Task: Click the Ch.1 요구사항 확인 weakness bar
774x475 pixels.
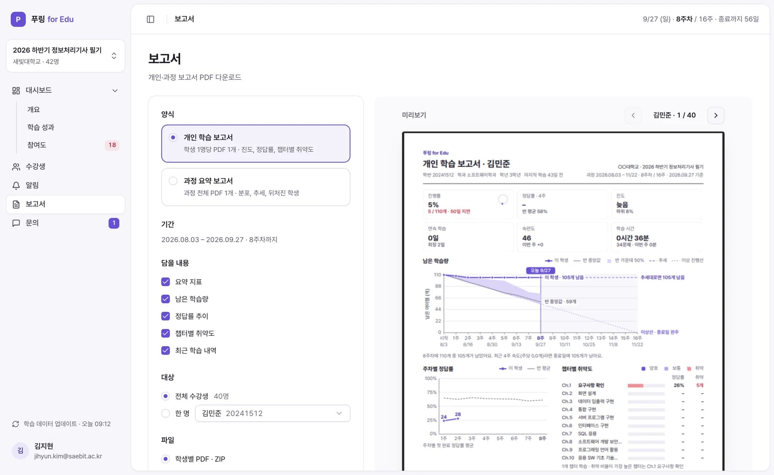Action: 646,386
